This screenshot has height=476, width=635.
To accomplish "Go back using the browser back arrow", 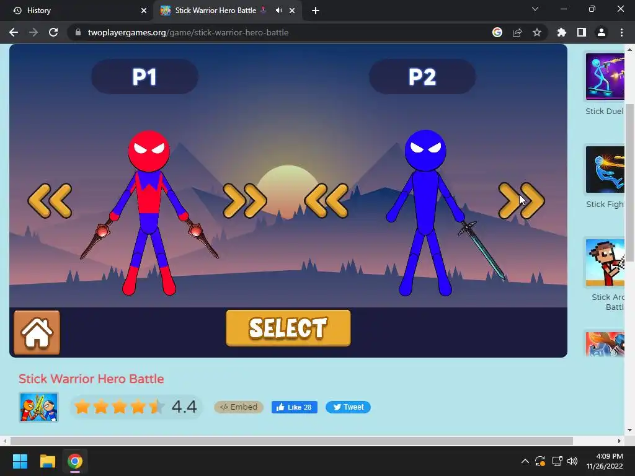I will (x=14, y=32).
